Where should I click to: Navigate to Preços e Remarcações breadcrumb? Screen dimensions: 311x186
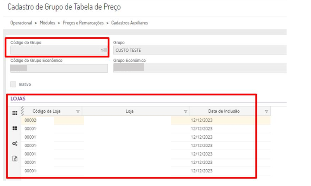[x=83, y=23]
